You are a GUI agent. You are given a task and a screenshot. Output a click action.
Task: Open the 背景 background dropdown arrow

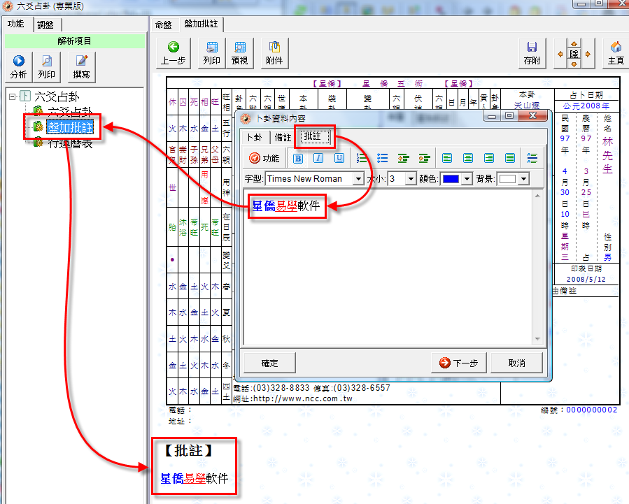pos(523,179)
